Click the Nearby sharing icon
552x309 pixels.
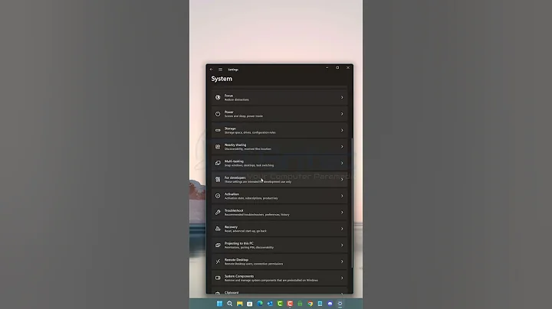click(218, 147)
